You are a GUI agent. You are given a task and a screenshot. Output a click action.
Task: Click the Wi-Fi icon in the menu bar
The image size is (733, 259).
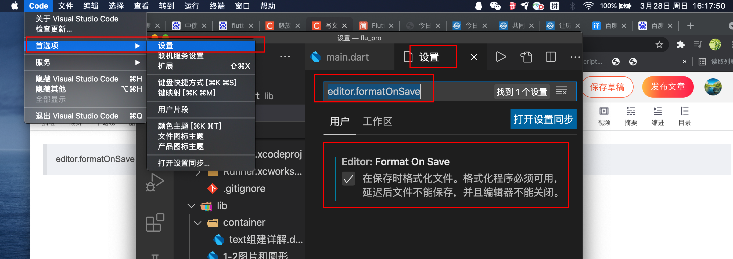pos(589,6)
